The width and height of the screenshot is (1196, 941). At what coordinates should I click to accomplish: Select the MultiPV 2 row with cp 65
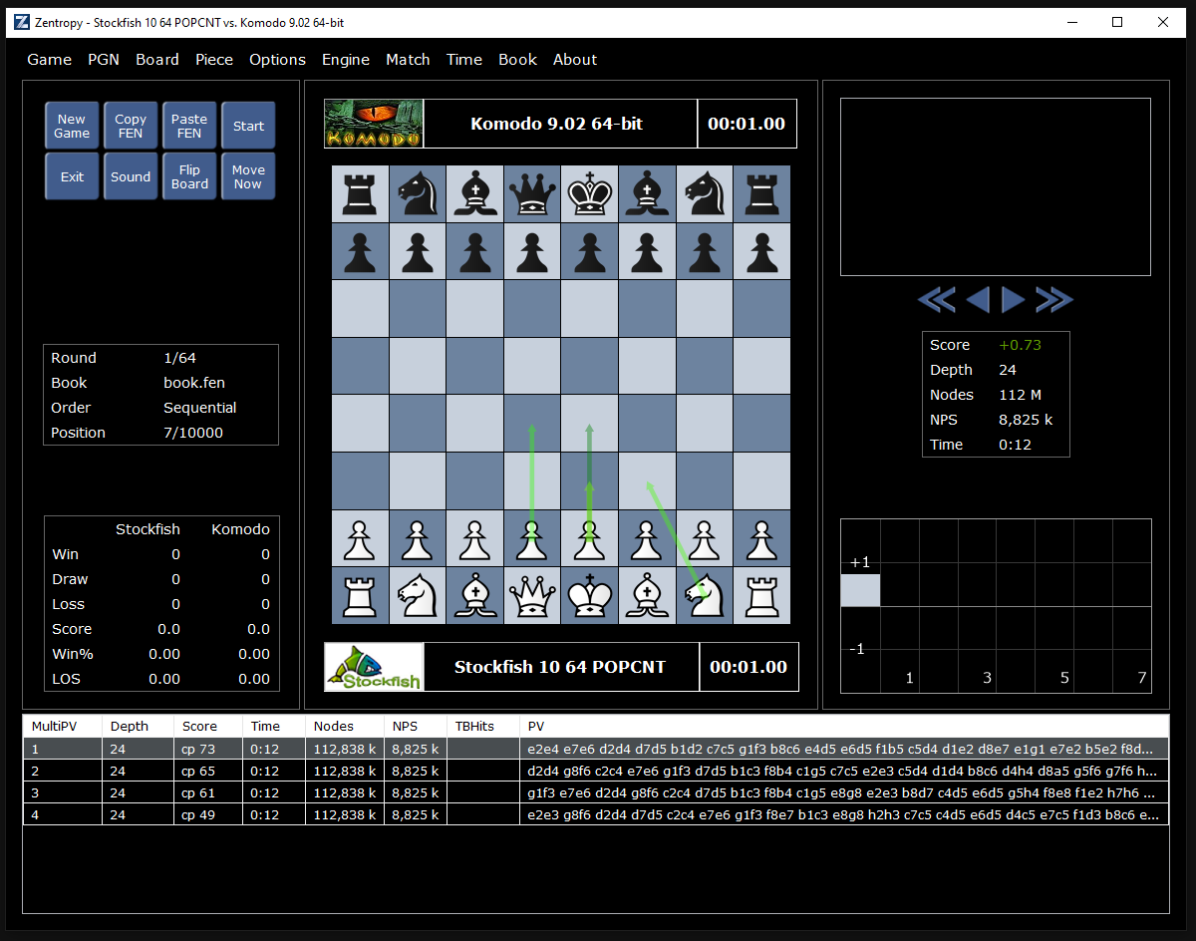tap(596, 771)
